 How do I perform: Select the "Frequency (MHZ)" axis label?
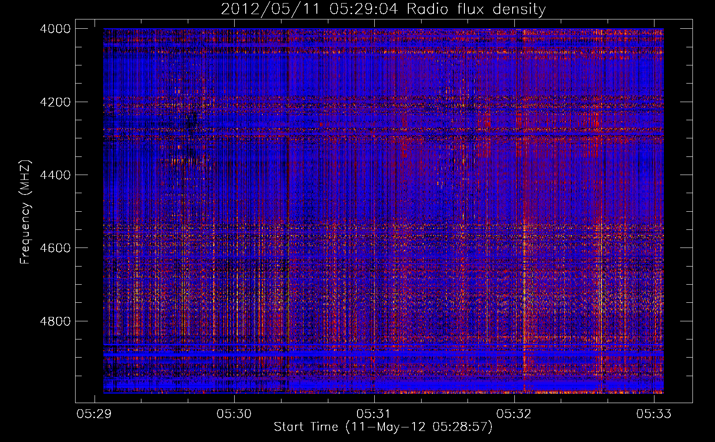[26, 212]
